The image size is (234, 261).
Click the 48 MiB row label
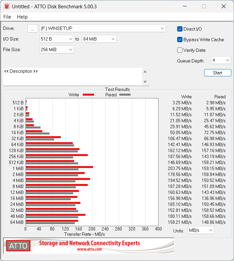point(17,216)
